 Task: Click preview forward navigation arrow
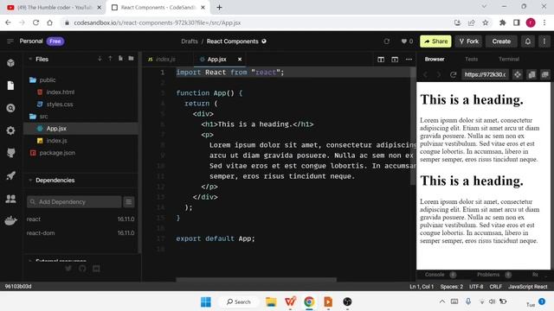439,74
